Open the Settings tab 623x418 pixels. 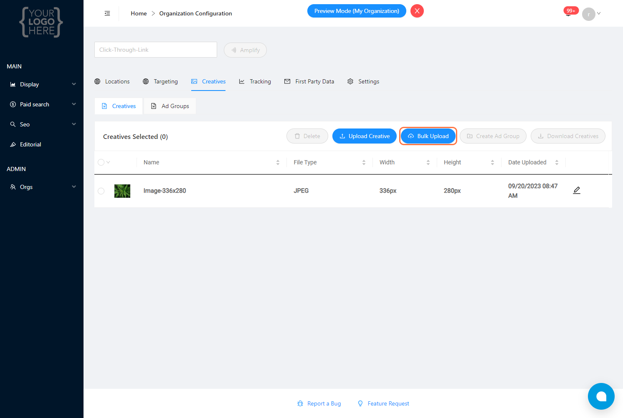pos(363,81)
